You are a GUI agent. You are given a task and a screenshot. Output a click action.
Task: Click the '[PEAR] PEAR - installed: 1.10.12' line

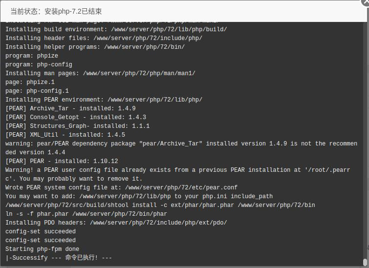[62, 161]
